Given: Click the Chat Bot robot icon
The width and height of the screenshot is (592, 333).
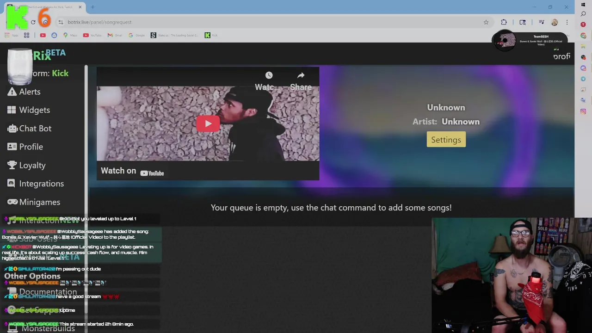Looking at the screenshot, I should pyautogui.click(x=12, y=129).
